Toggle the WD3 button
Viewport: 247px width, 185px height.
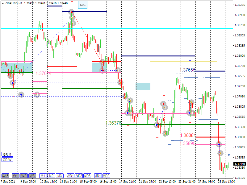(x=87, y=175)
